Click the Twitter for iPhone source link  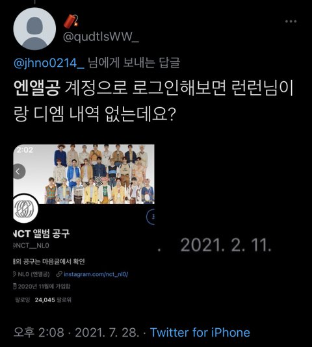pyautogui.click(x=200, y=333)
